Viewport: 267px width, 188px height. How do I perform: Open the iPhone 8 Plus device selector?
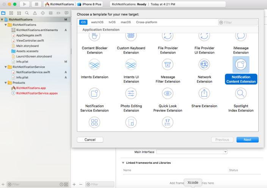(90, 4)
